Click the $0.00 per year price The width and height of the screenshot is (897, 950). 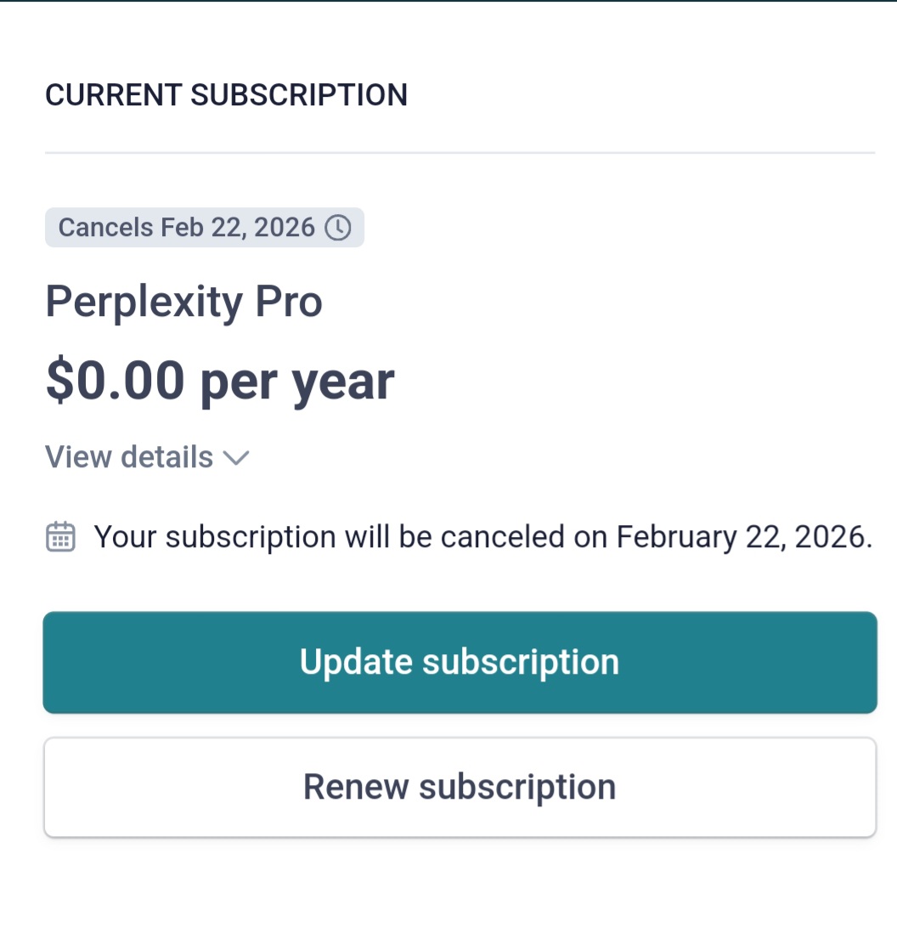coord(219,382)
